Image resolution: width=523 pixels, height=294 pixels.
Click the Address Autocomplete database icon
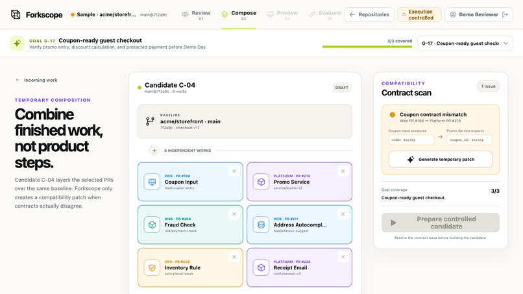(261, 225)
